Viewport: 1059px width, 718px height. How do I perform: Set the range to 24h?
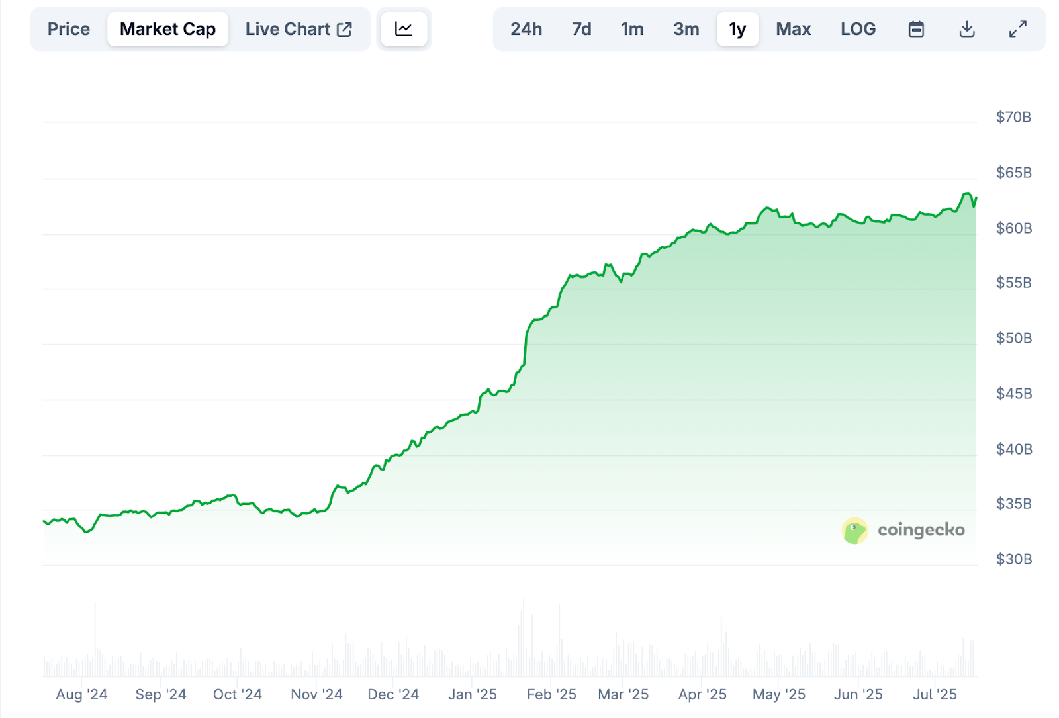526,29
